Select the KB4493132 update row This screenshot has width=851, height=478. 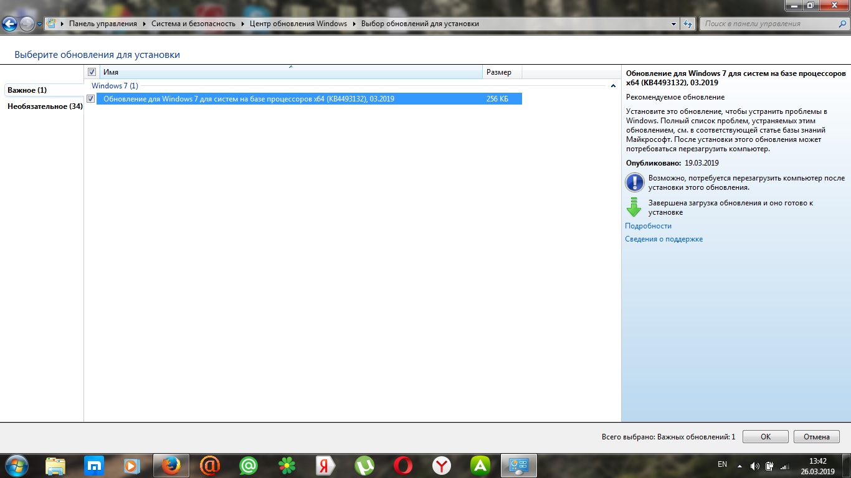coord(309,98)
